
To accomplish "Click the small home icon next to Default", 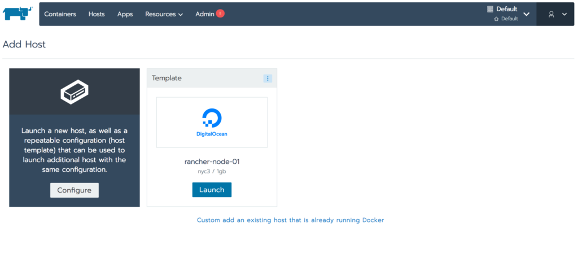I will point(497,19).
